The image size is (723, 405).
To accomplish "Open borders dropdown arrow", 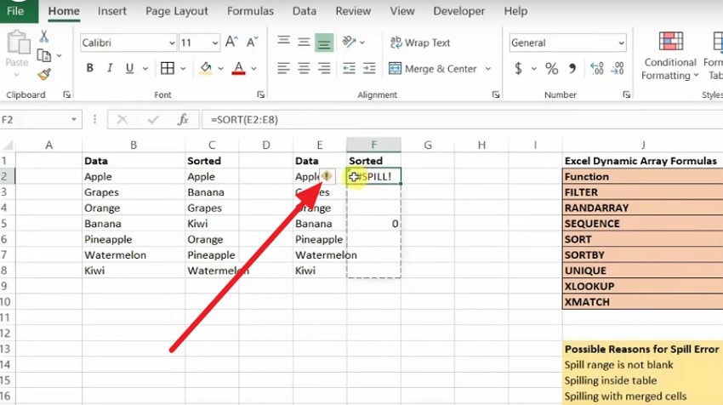I will click(183, 69).
